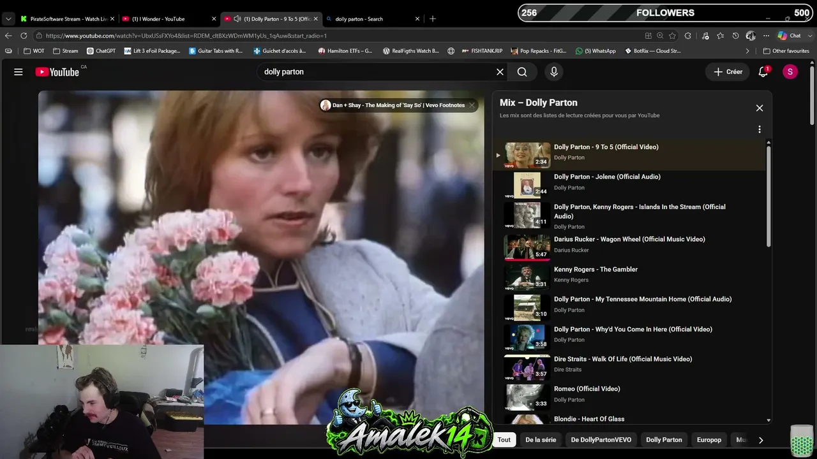
Task: Select the Europop filter chip
Action: click(x=709, y=440)
